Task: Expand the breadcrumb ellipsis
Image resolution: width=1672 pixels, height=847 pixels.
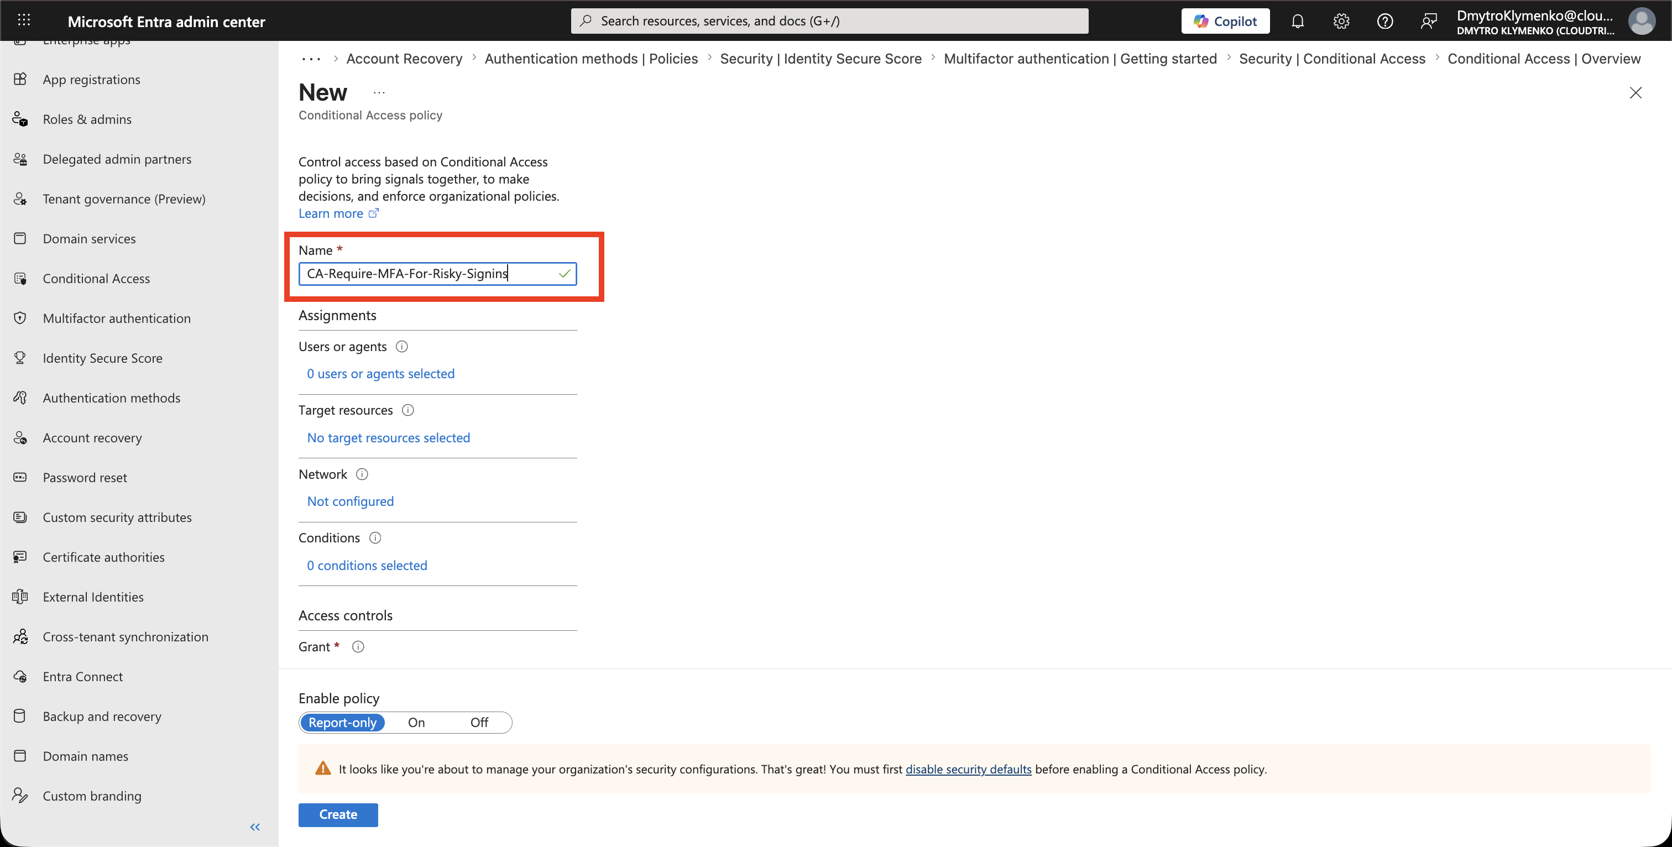Action: pyautogui.click(x=311, y=59)
